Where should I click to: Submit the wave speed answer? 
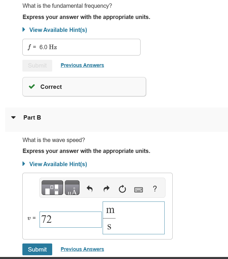[x=37, y=249]
